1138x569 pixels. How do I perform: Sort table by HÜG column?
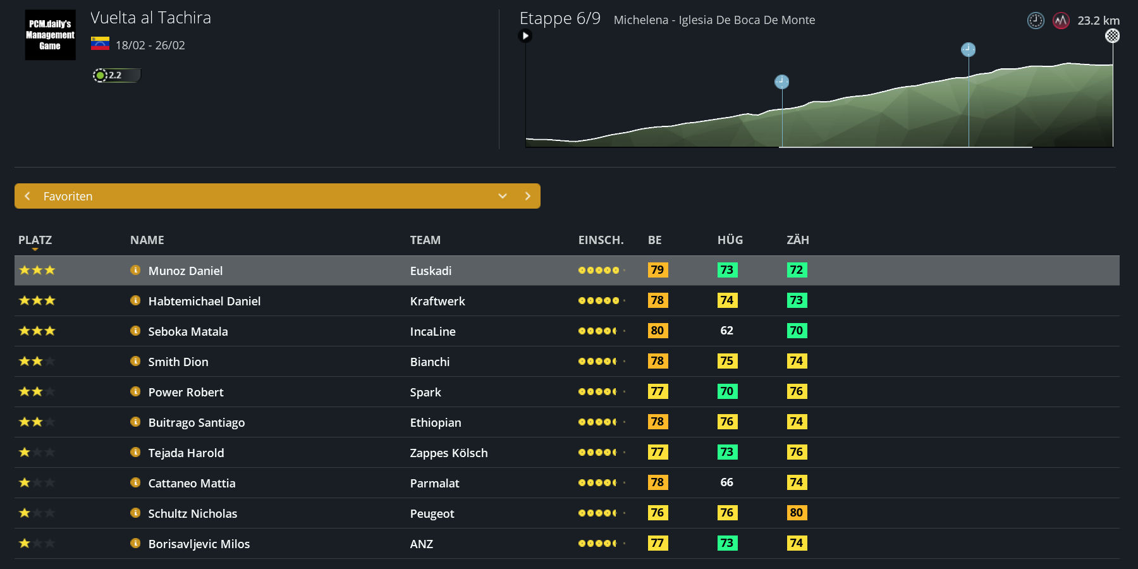point(730,240)
